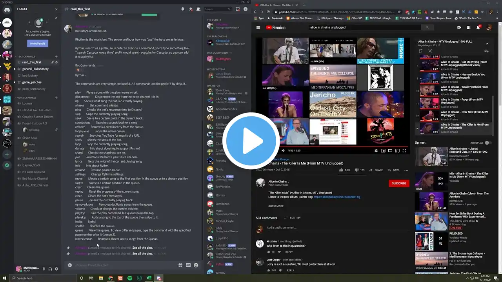The width and height of the screenshot is (502, 282).
Task: Open the Office 365 bookmark
Action: (x=355, y=18)
